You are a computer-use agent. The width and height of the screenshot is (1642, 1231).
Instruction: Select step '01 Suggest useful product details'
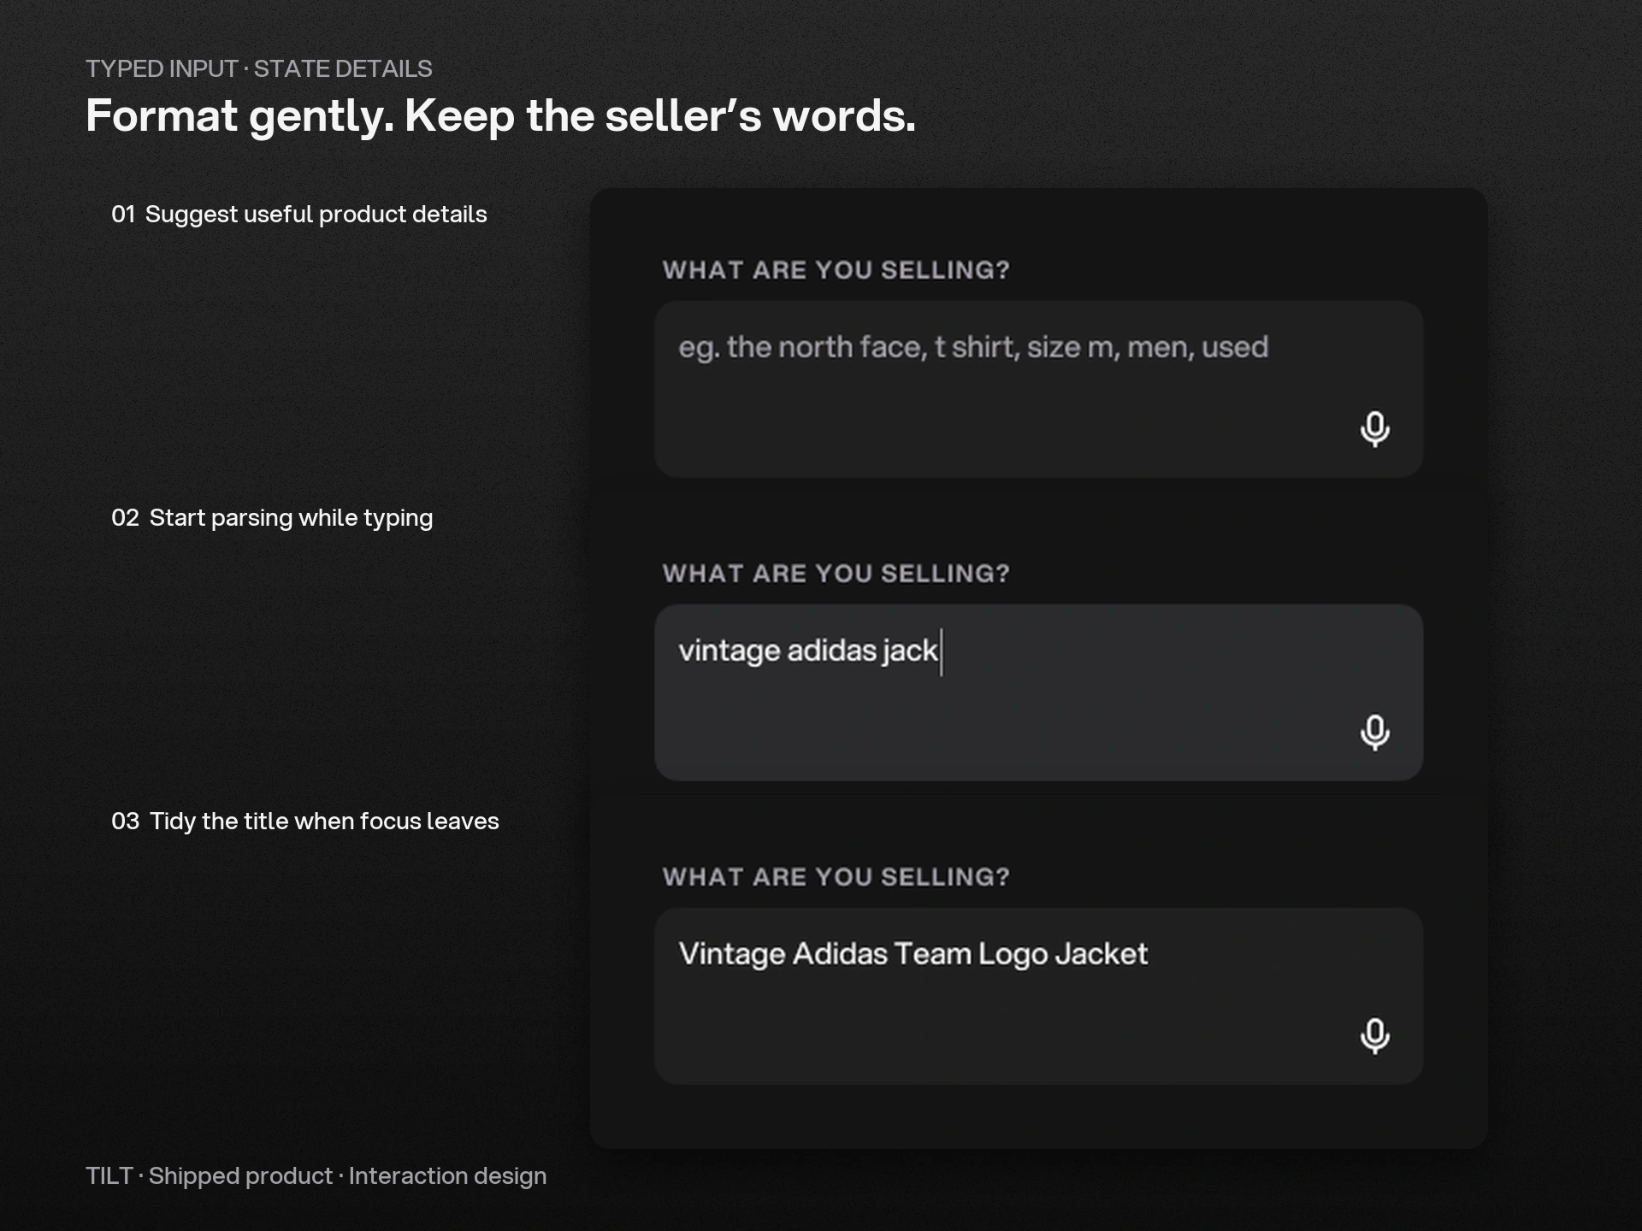click(x=299, y=215)
